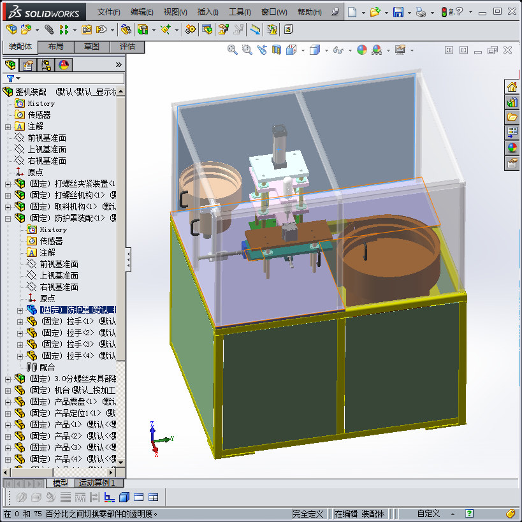This screenshot has height=522, width=522.
Task: Click the green help question mark in status bar
Action: tap(469, 513)
